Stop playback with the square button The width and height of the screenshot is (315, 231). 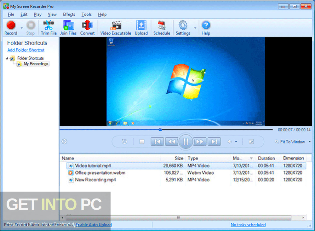(142, 142)
